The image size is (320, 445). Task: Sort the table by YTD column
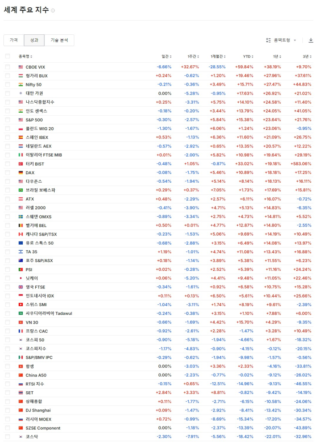coord(248,56)
